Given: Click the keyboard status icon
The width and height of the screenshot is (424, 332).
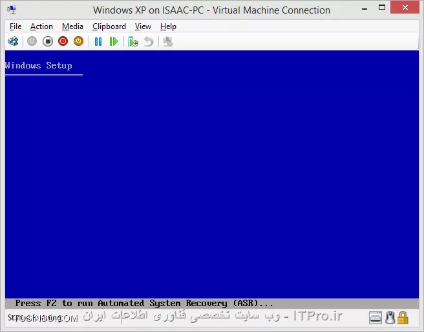Looking at the screenshot, I should point(376,318).
